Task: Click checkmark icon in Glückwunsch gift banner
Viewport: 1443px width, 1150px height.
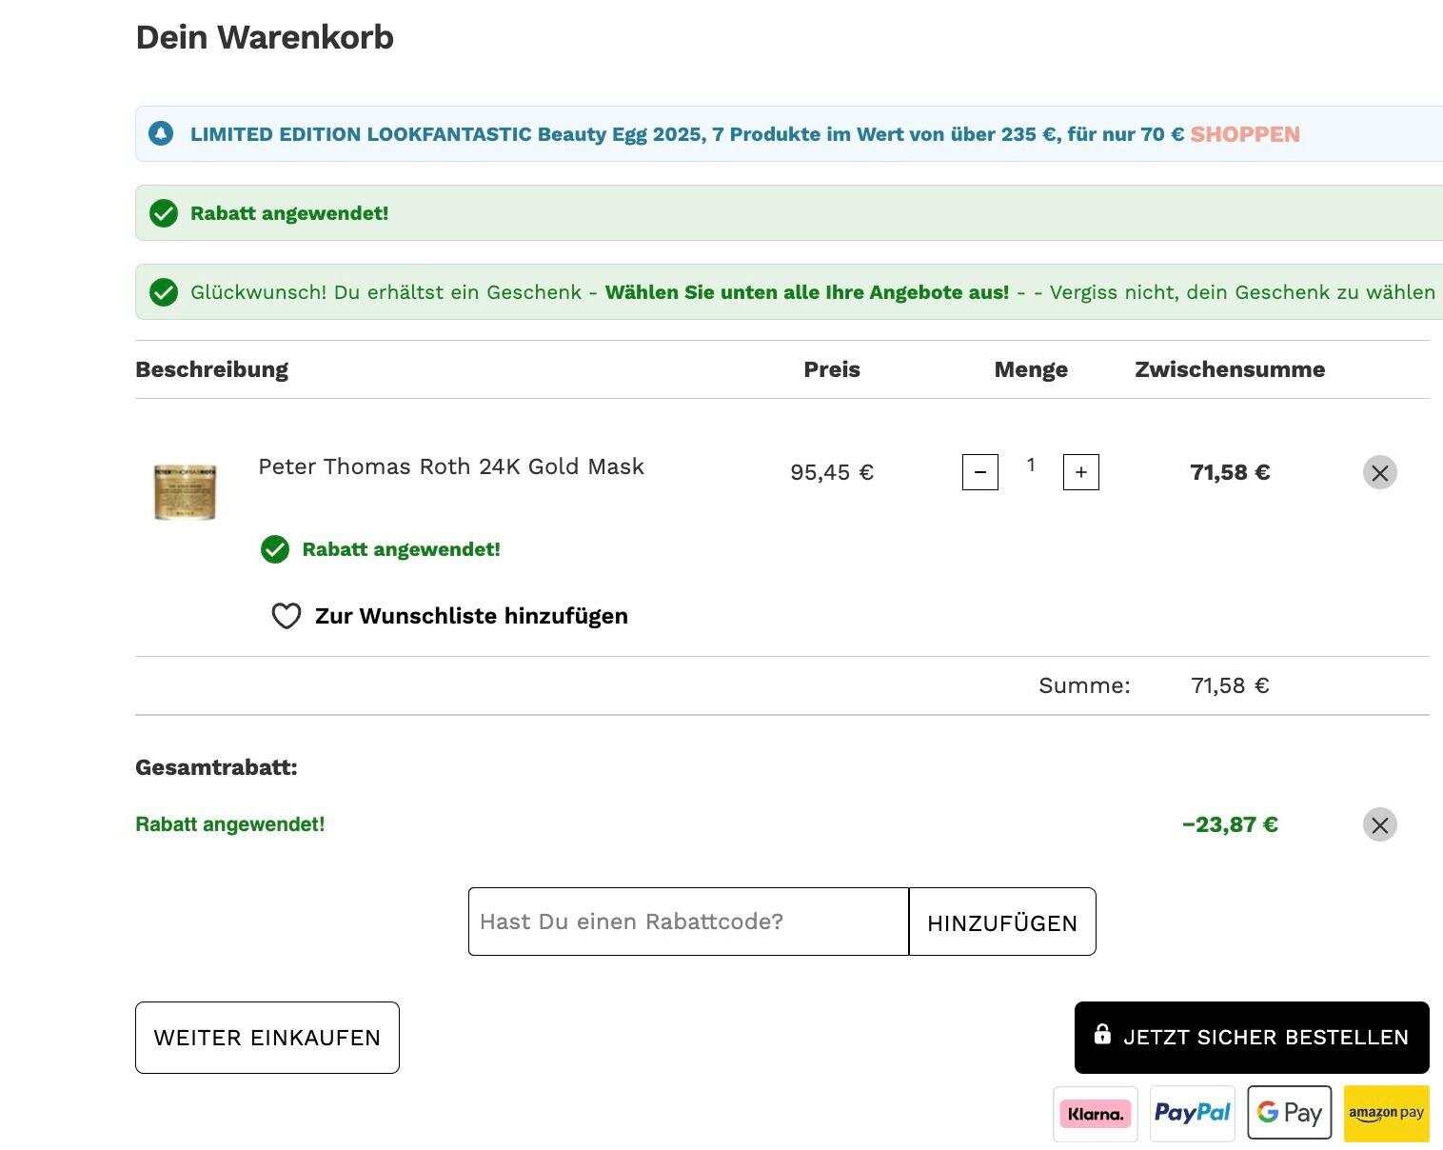Action: click(x=164, y=292)
